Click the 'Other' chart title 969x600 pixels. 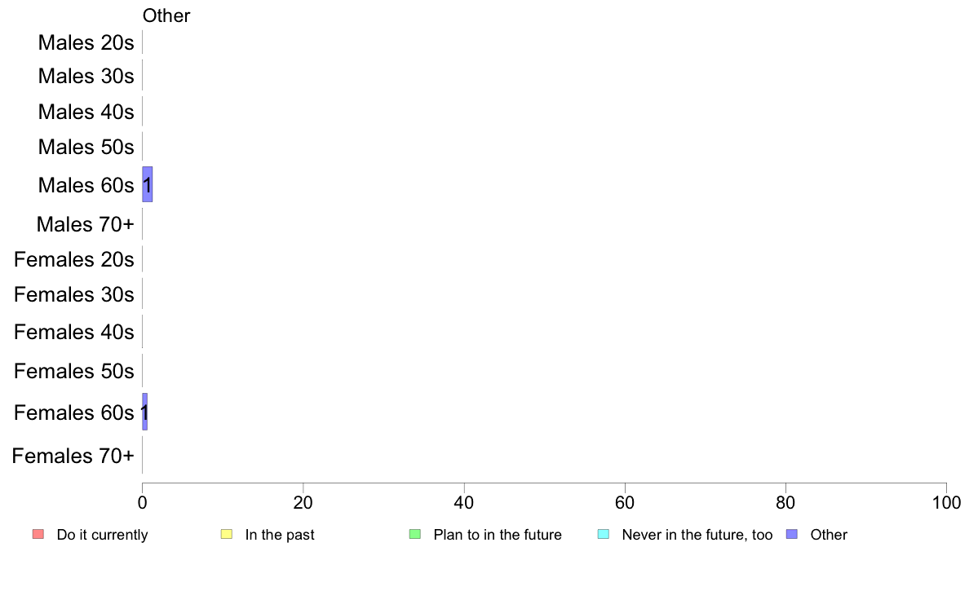[166, 15]
